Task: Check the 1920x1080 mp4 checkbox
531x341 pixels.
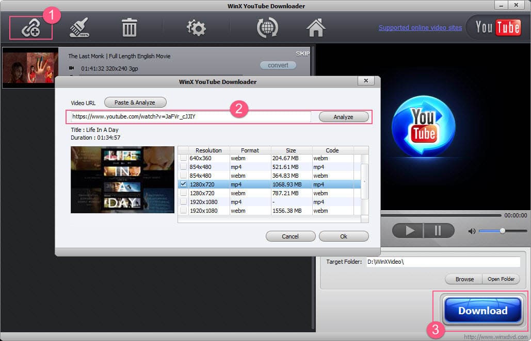Action: coord(183,202)
